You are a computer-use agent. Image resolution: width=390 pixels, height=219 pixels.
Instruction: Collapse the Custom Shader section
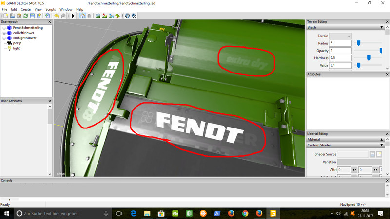pyautogui.click(x=382, y=145)
